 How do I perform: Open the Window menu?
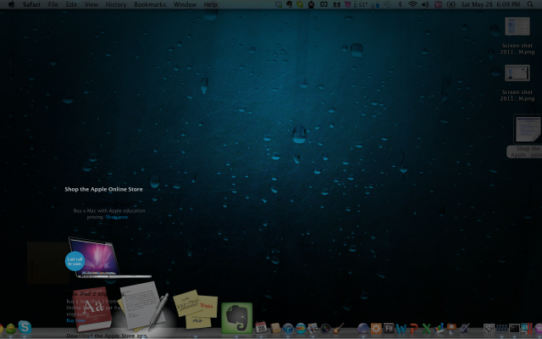pyautogui.click(x=185, y=4)
